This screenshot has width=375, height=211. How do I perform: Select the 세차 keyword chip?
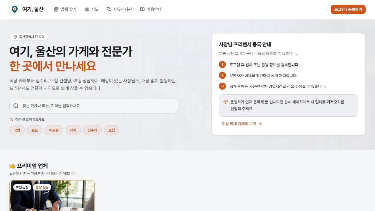pos(73,130)
